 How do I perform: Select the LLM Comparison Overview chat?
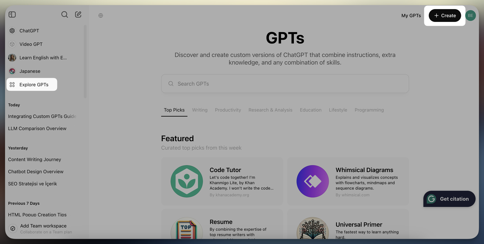(x=37, y=128)
